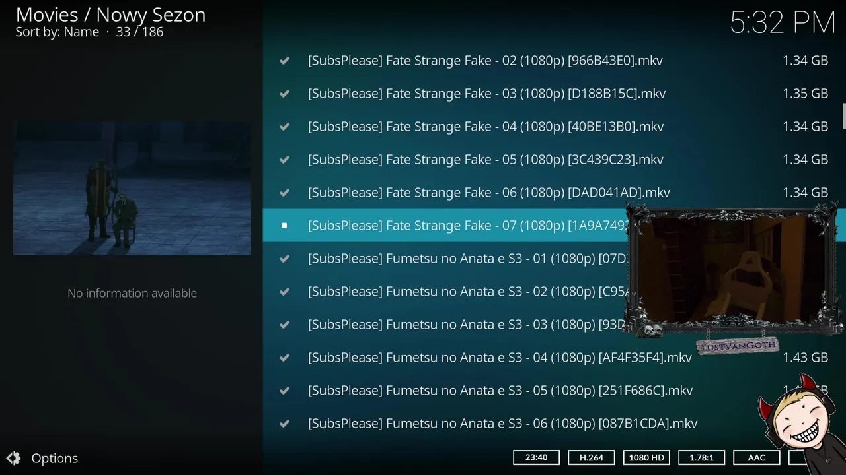Click the list scrollbar handle
Screen dimensions: 846x475
(x=843, y=116)
